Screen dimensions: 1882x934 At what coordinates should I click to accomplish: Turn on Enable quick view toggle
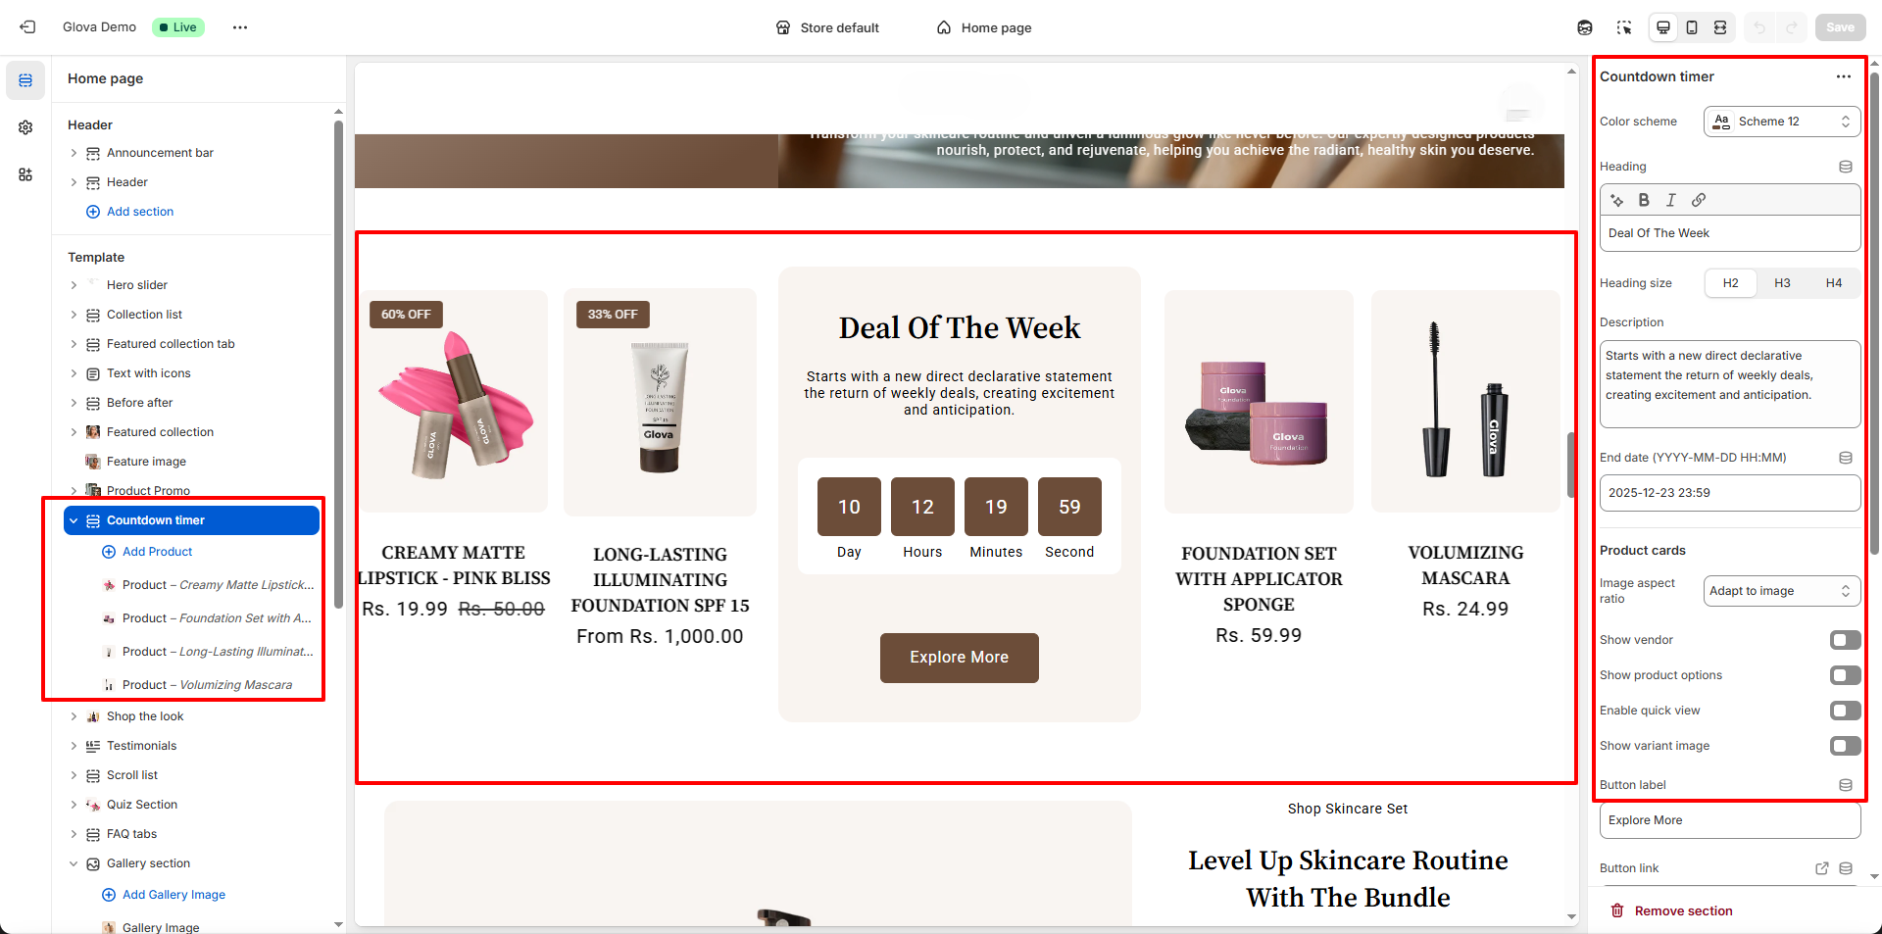coord(1845,711)
